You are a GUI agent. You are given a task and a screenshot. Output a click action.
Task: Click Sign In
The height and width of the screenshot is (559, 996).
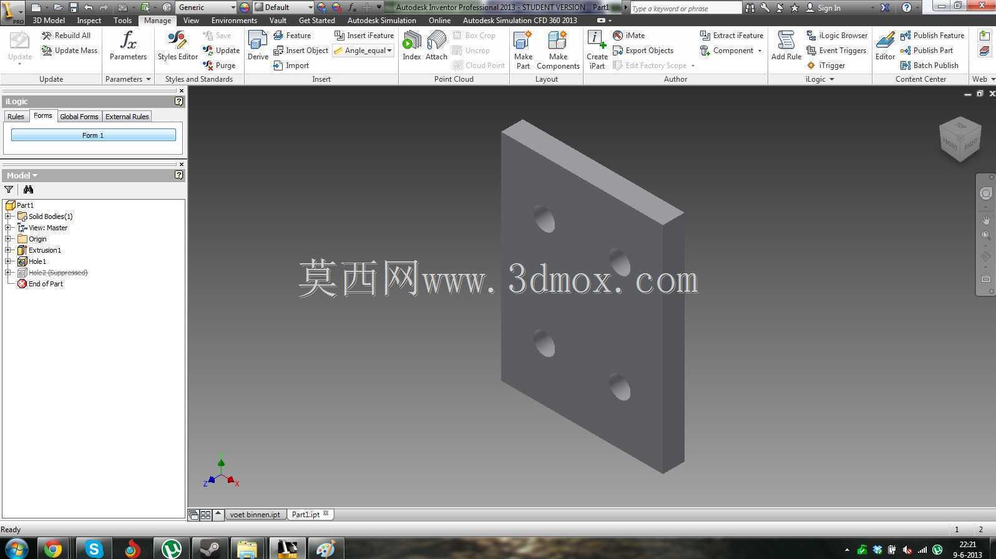click(x=823, y=7)
